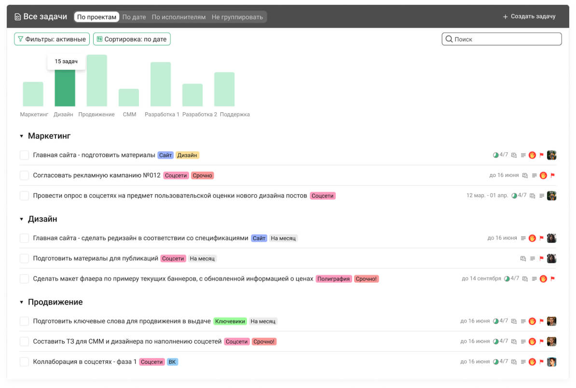Viewport: 576px width, 388px height.
Task: Mark 'Коллаборация в соцсетях - фаза 1' as done
Action: tap(24, 362)
